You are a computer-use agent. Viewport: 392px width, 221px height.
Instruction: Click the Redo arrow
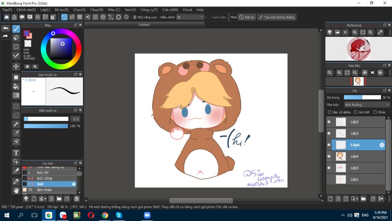[x=5, y=36]
